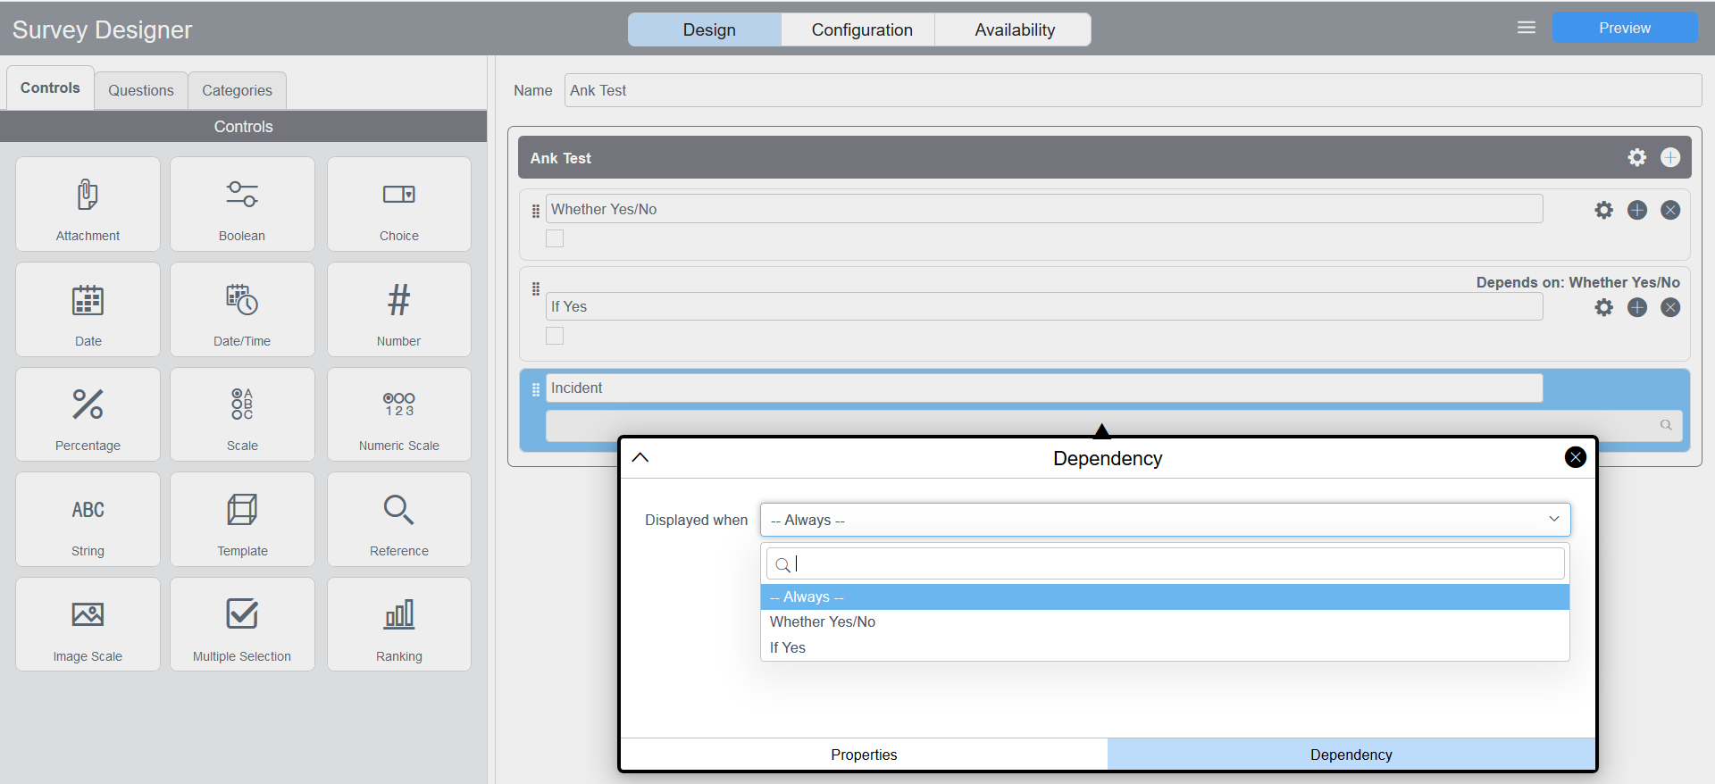1715x784 pixels.
Task: Click the If Yes title field
Action: (x=1044, y=306)
